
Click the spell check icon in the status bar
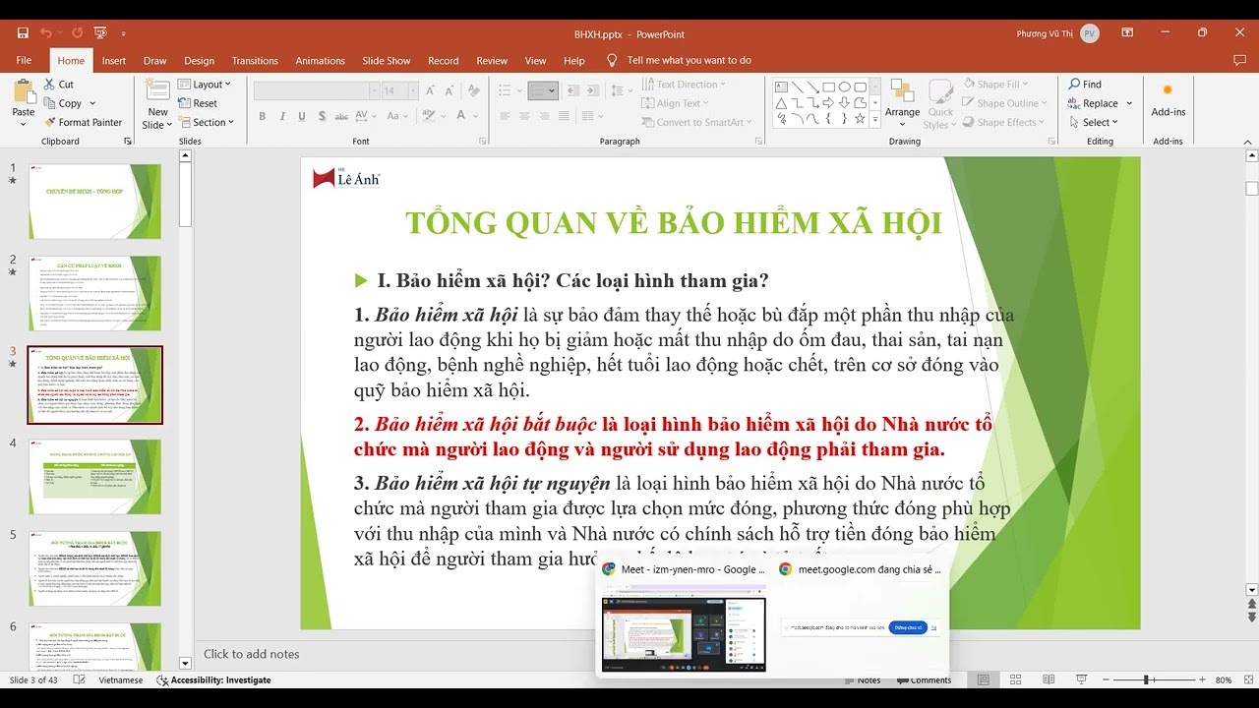coord(79,679)
